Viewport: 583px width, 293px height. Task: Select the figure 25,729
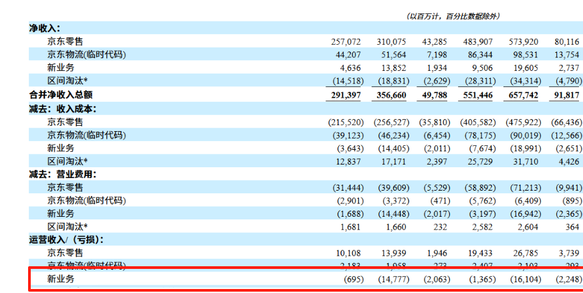point(480,162)
